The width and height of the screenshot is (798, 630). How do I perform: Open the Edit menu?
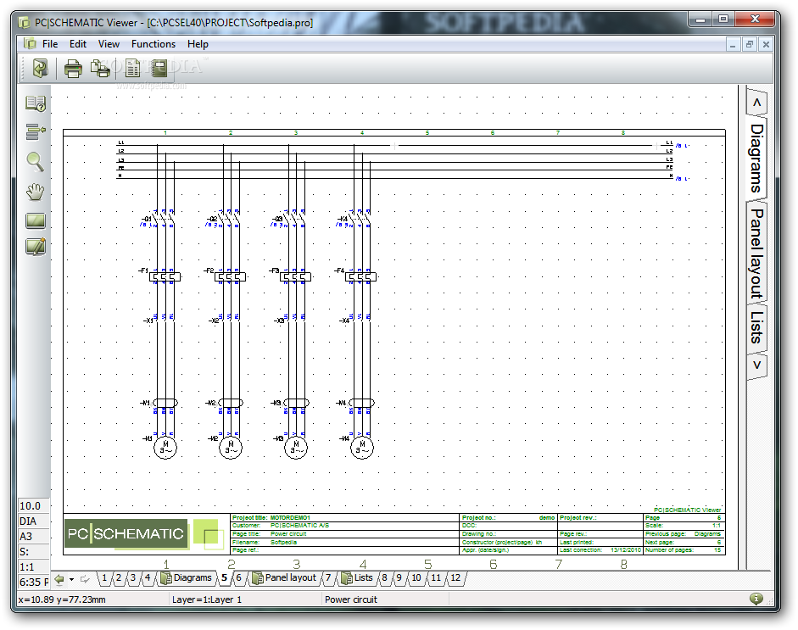point(78,44)
